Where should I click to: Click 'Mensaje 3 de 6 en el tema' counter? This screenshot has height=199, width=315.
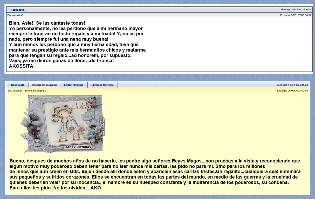[296, 10]
